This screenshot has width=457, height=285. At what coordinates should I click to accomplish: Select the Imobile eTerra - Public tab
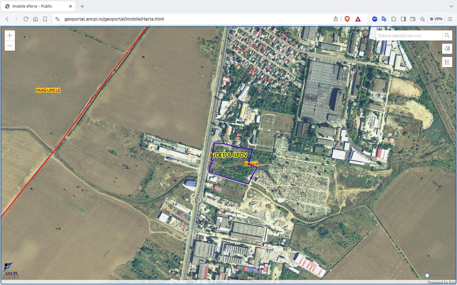(38, 6)
